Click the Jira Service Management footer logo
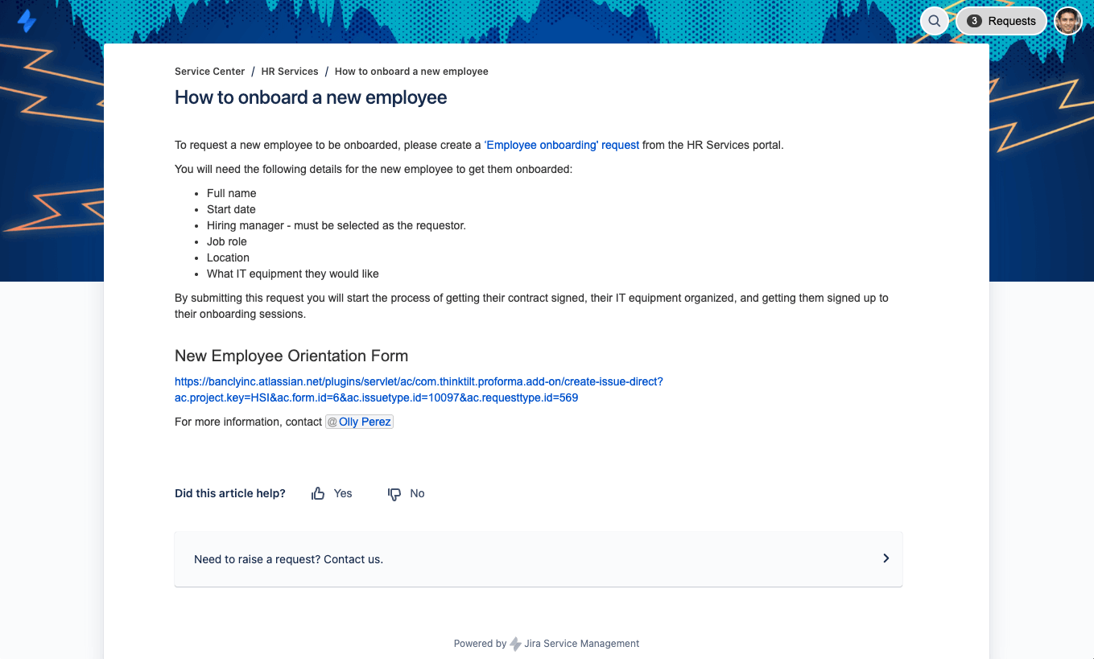 (515, 643)
